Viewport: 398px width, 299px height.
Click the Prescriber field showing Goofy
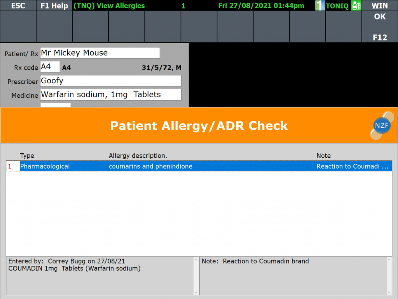111,81
